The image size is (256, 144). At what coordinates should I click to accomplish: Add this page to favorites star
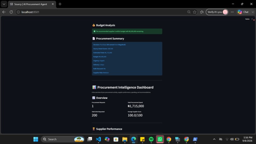(x=195, y=12)
